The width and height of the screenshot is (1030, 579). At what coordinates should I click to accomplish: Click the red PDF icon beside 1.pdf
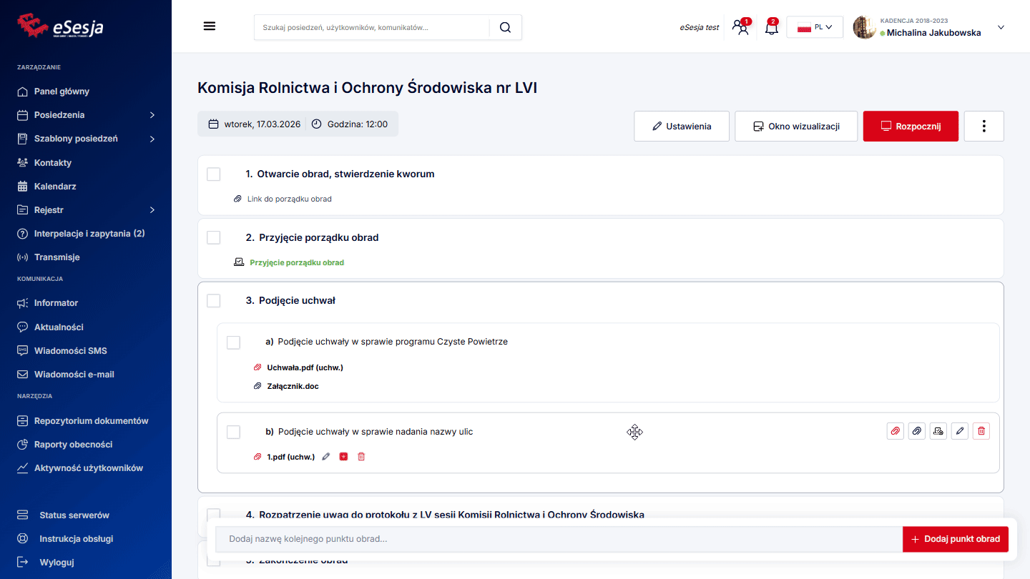343,457
